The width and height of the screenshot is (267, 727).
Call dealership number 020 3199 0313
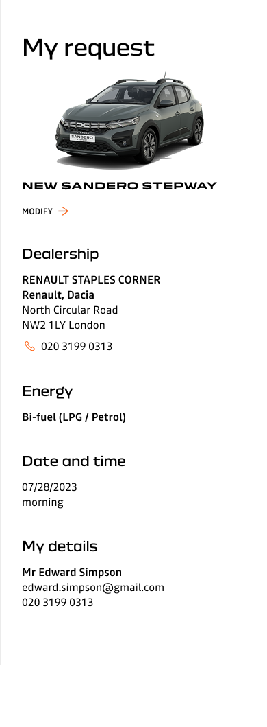[77, 347]
